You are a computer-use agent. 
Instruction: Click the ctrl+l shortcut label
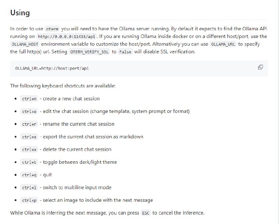pos(29,188)
